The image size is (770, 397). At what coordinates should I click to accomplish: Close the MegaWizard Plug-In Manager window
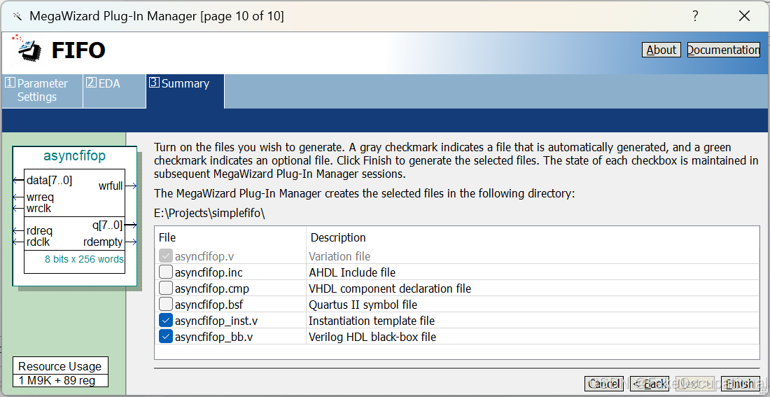coord(744,16)
